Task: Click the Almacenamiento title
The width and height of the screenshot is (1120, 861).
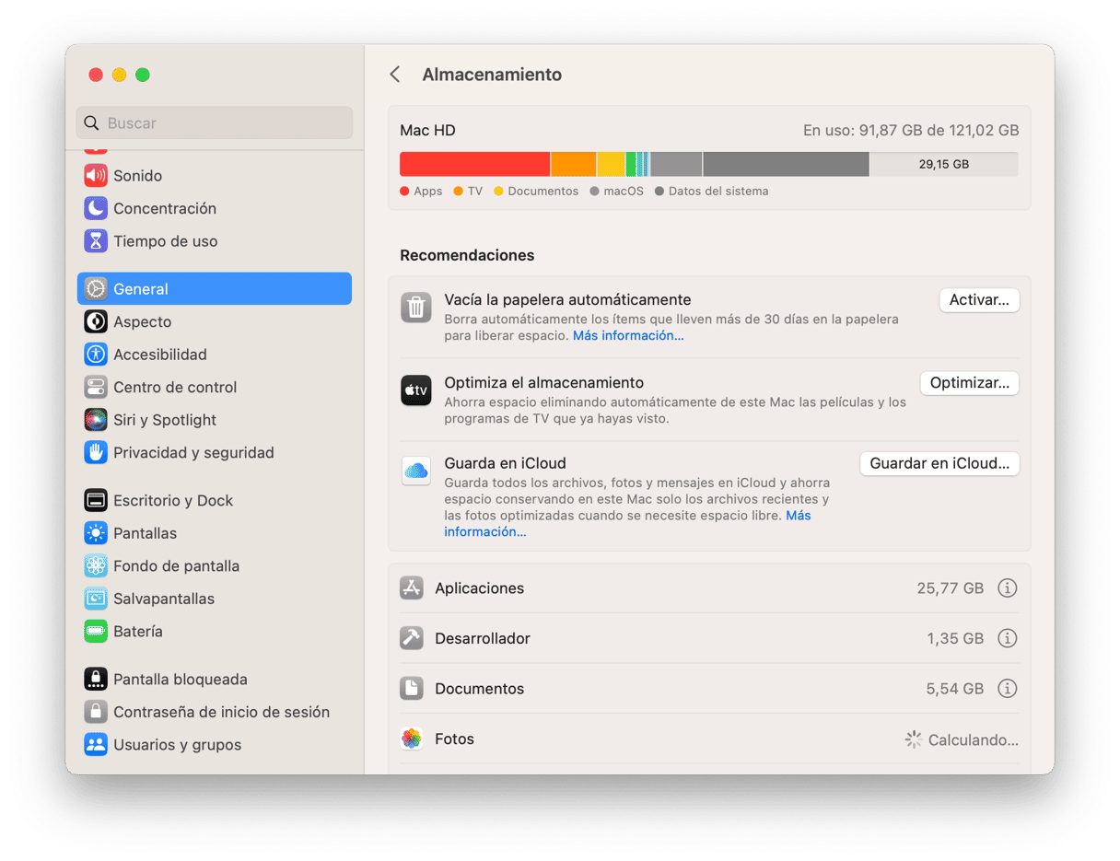Action: 492,75
